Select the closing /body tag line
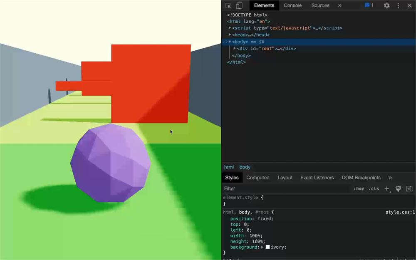 [x=241, y=55]
